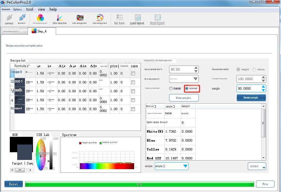Close the Color matching management tab
The height and width of the screenshot is (192, 281).
pyautogui.click(x=22, y=31)
